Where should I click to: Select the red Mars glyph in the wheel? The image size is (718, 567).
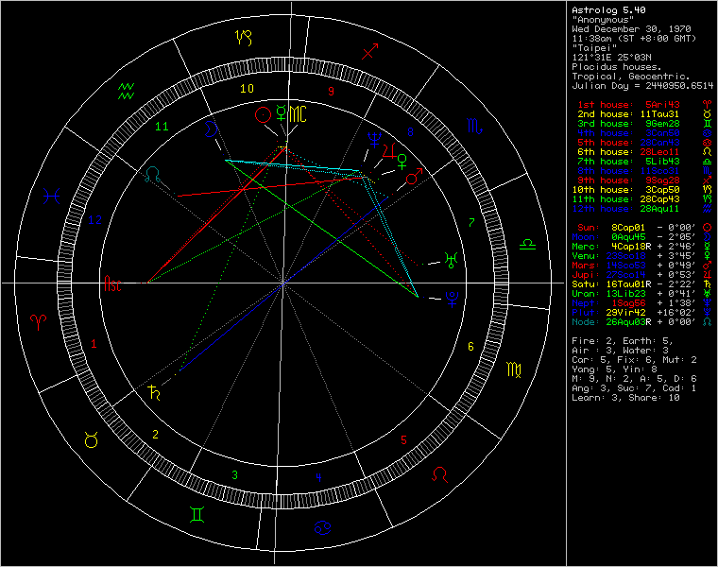point(415,176)
